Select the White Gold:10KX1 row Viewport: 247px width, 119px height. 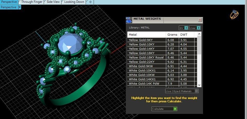pos(162,71)
